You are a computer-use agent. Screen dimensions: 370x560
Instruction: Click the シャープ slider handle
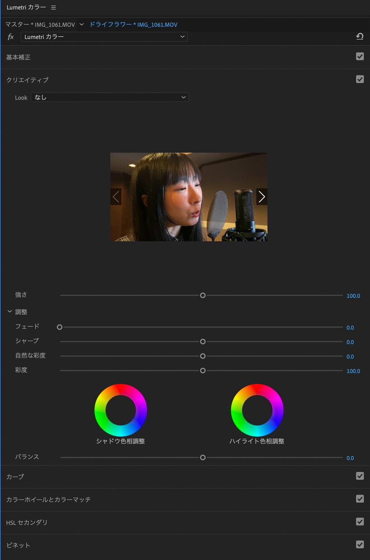click(203, 341)
